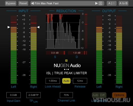Open the Options panel
This screenshot has width=133, height=106.
pos(119,95)
